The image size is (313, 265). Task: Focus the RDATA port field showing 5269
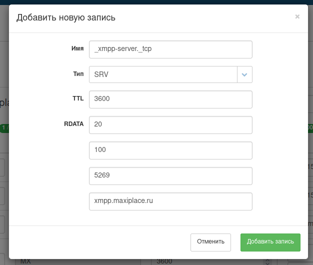click(170, 175)
